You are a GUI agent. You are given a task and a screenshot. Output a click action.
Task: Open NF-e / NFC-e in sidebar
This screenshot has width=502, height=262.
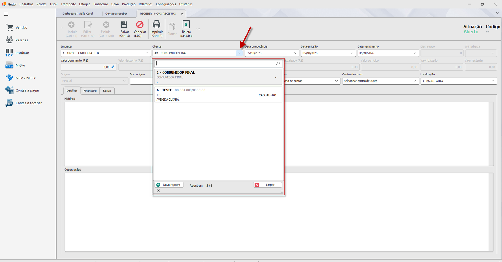[x=25, y=78]
